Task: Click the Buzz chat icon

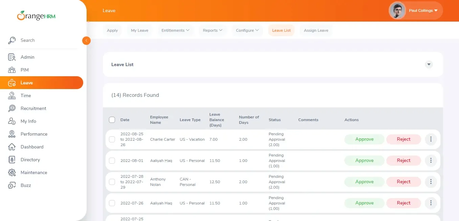Action: click(x=12, y=185)
